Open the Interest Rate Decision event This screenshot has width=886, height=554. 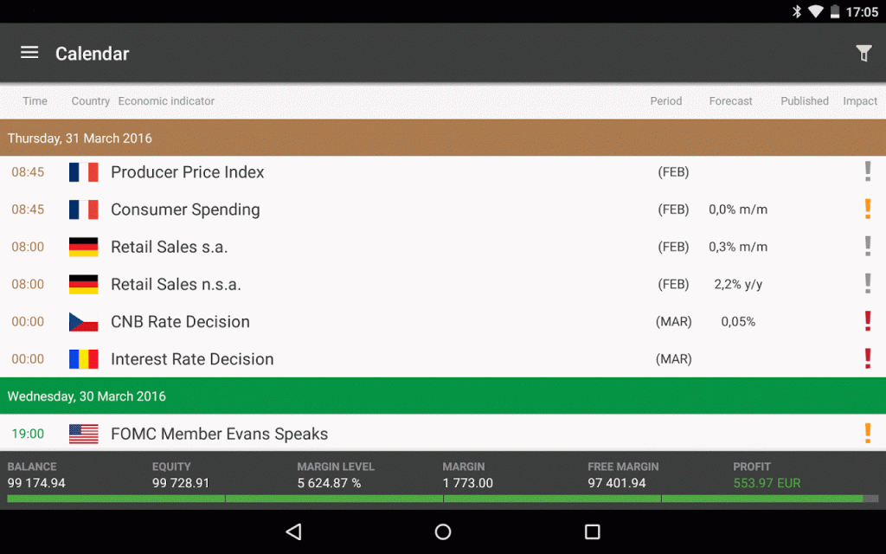443,358
